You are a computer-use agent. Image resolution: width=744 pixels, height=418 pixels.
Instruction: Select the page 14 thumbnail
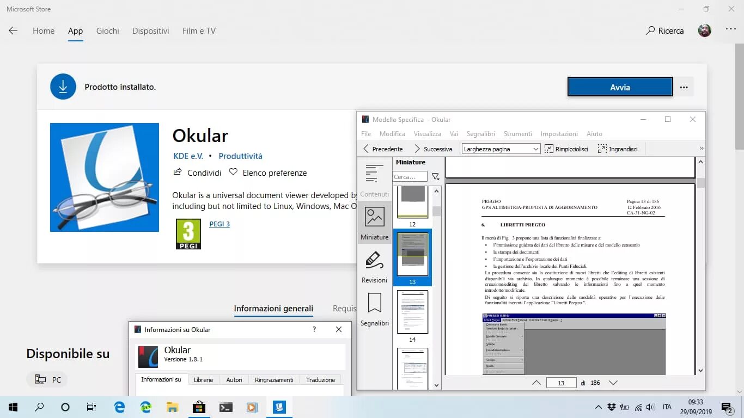[412, 312]
